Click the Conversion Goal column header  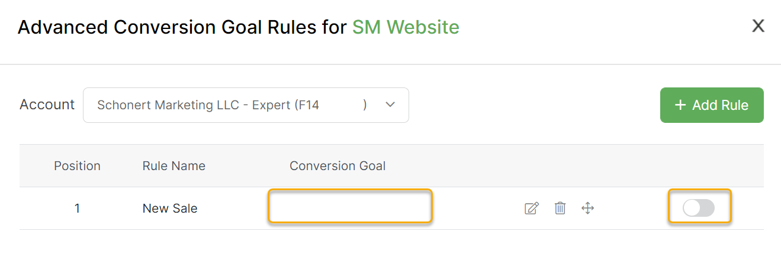[x=338, y=166]
